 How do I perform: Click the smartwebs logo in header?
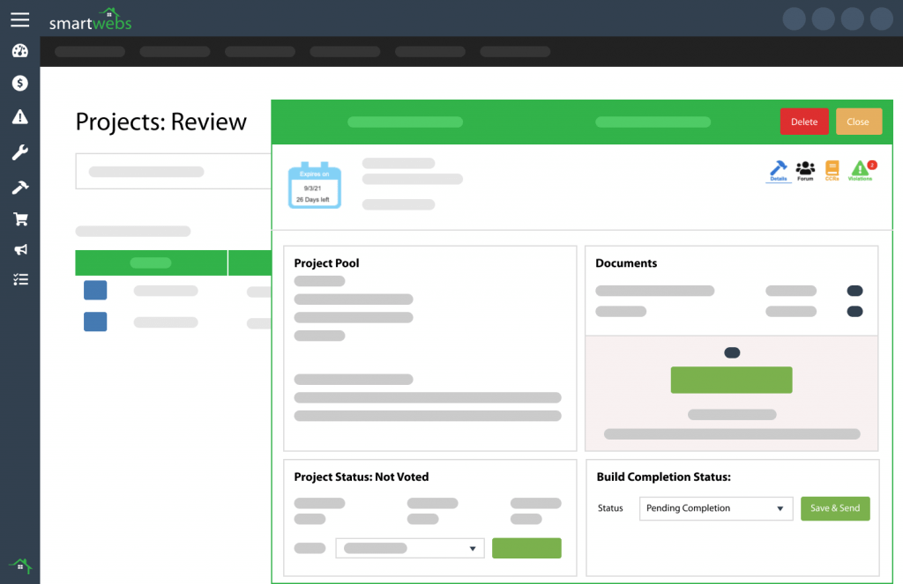(x=91, y=20)
